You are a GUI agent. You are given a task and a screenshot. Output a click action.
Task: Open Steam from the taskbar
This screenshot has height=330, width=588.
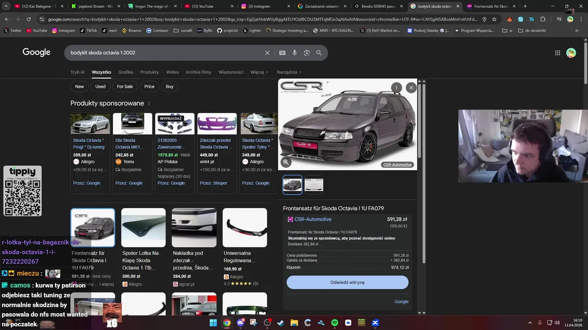281,323
